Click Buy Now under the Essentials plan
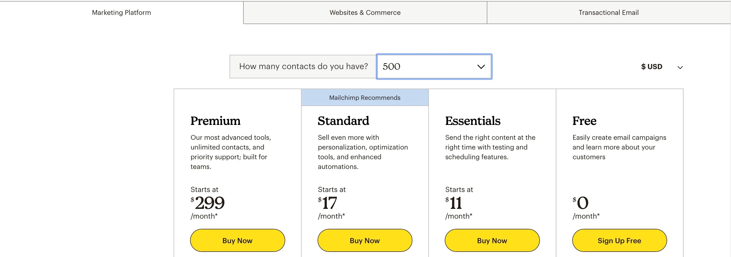Screen dimensions: 731x257 (492, 240)
